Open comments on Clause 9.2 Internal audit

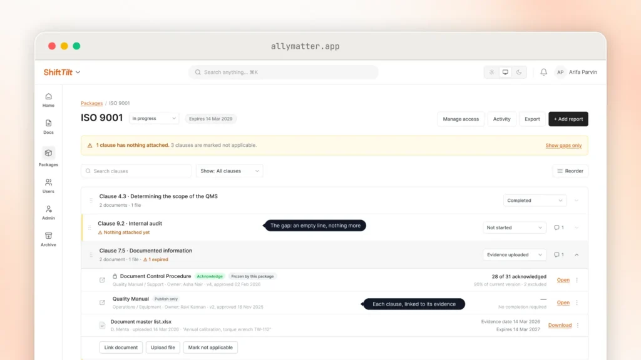pyautogui.click(x=559, y=227)
